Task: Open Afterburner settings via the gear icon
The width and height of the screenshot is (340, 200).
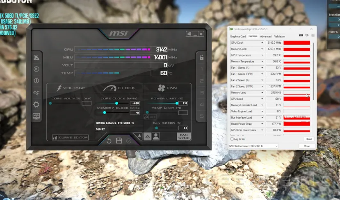Action: click(x=36, y=104)
